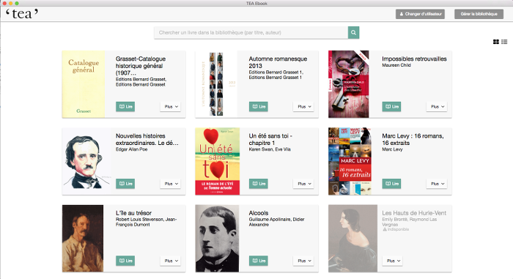
Task: Click the Edgar Allan Poe portrait cover
Action: click(x=86, y=161)
